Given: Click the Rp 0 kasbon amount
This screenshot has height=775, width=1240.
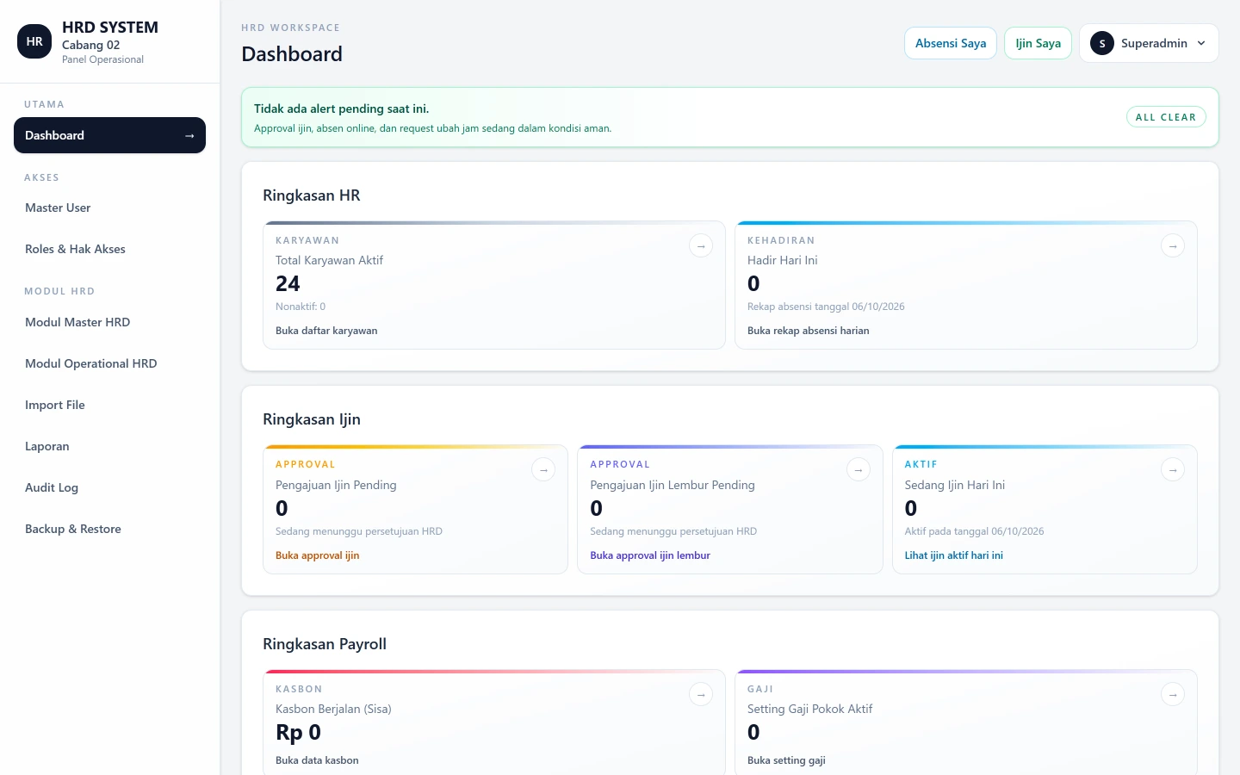Looking at the screenshot, I should tap(298, 732).
